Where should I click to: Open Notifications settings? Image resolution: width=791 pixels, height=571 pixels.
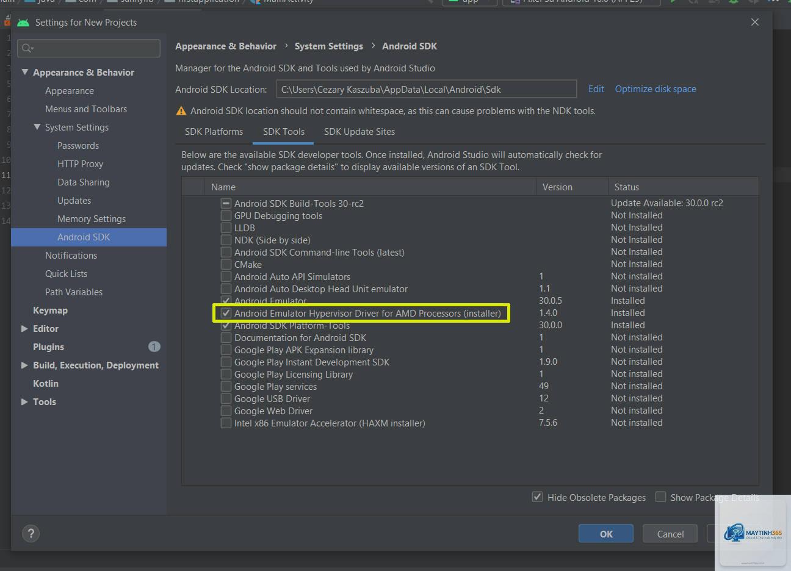(71, 255)
